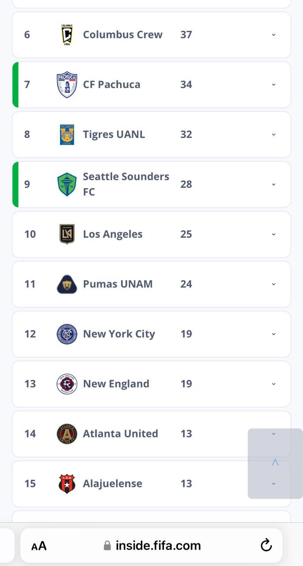The height and width of the screenshot is (566, 303).
Task: Expand Seattle Sounders FC row details
Action: point(273,184)
